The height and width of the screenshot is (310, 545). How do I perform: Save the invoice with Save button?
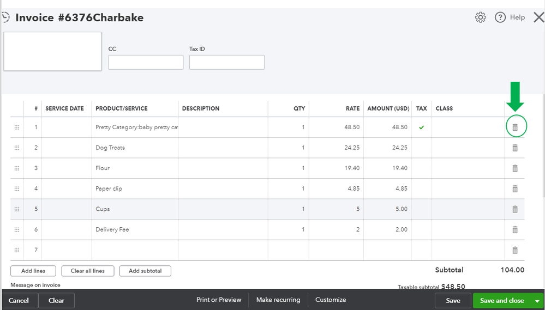(x=453, y=301)
